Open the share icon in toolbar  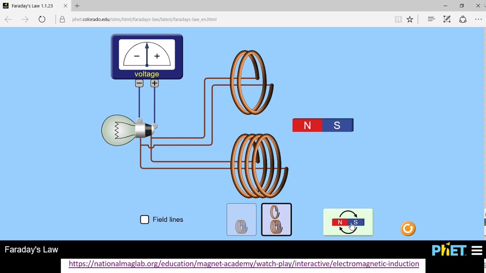click(463, 19)
